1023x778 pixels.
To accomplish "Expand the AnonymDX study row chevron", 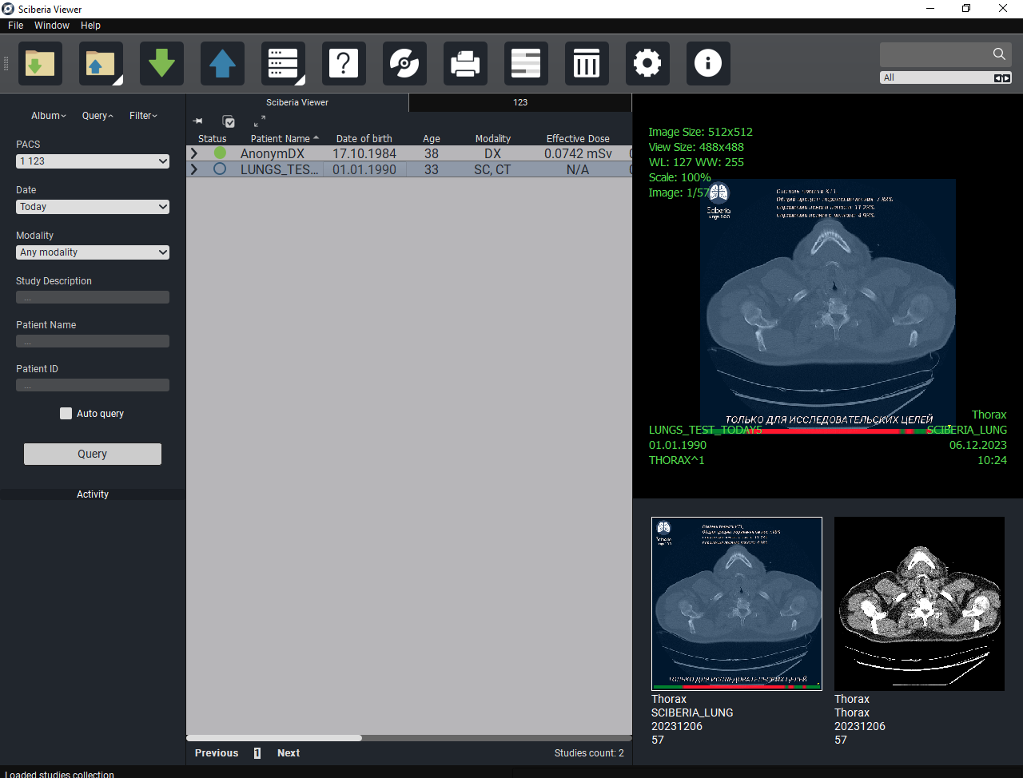I will coord(193,153).
